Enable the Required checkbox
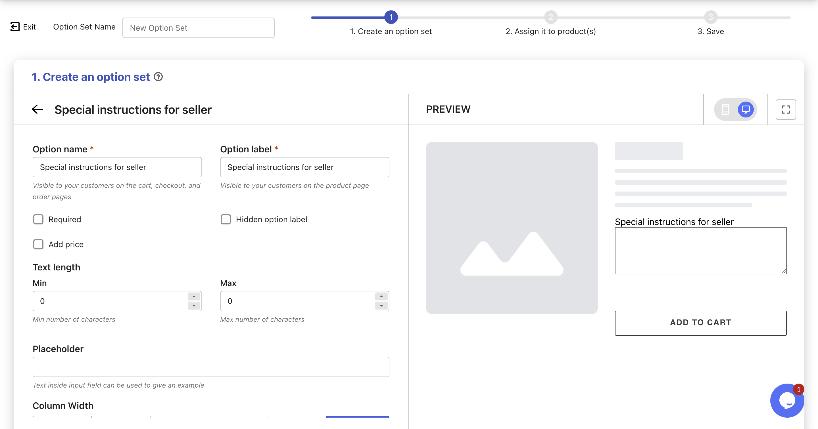818x429 pixels. click(x=38, y=219)
